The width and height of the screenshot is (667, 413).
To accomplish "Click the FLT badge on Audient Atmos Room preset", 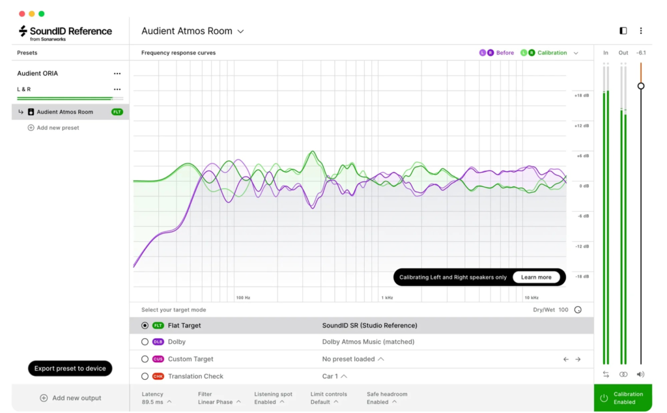I will tap(117, 112).
